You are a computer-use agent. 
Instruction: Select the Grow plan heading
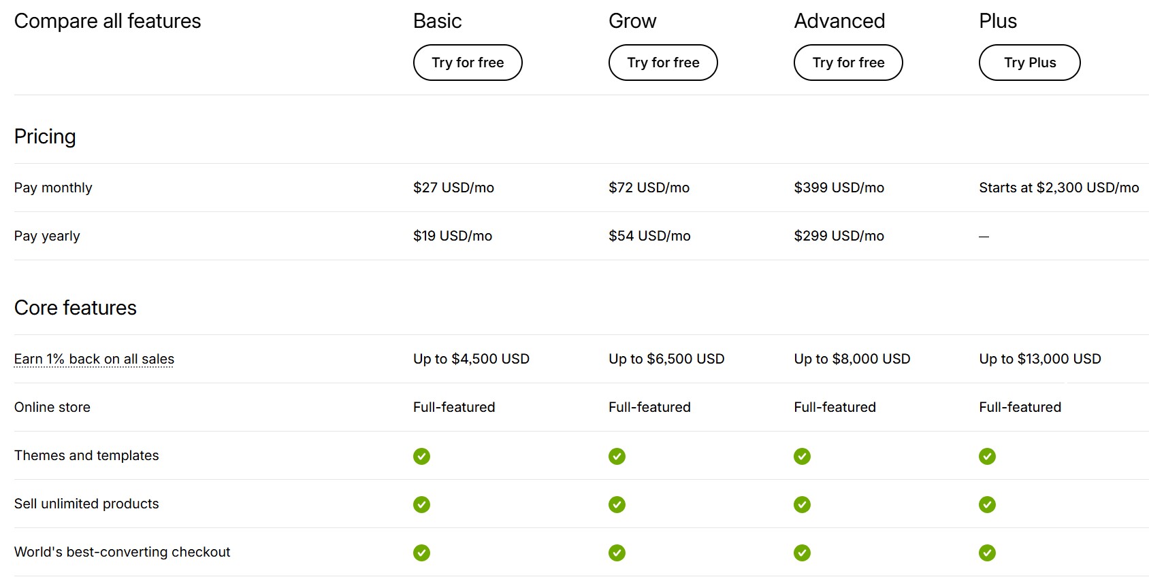point(632,21)
